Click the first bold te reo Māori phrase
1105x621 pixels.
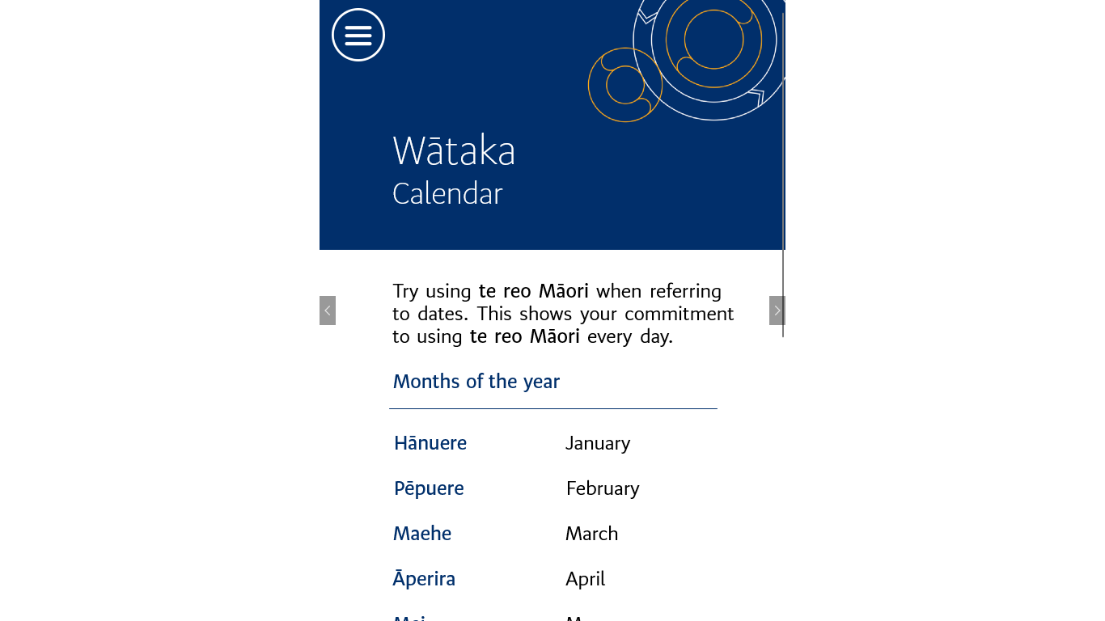click(533, 291)
